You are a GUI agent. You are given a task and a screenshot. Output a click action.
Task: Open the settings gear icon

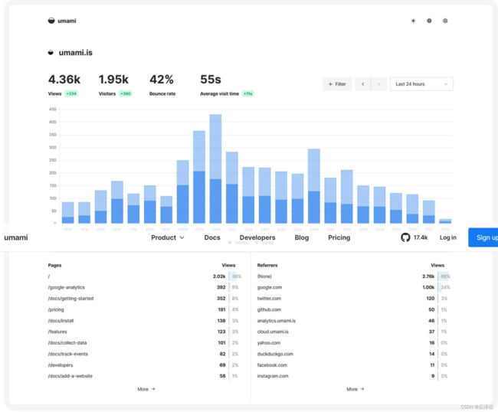tap(445, 21)
